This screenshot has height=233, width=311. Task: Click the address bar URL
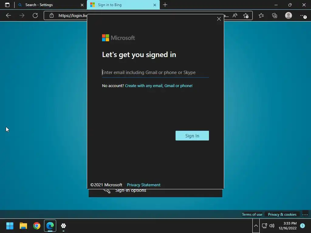(x=73, y=15)
